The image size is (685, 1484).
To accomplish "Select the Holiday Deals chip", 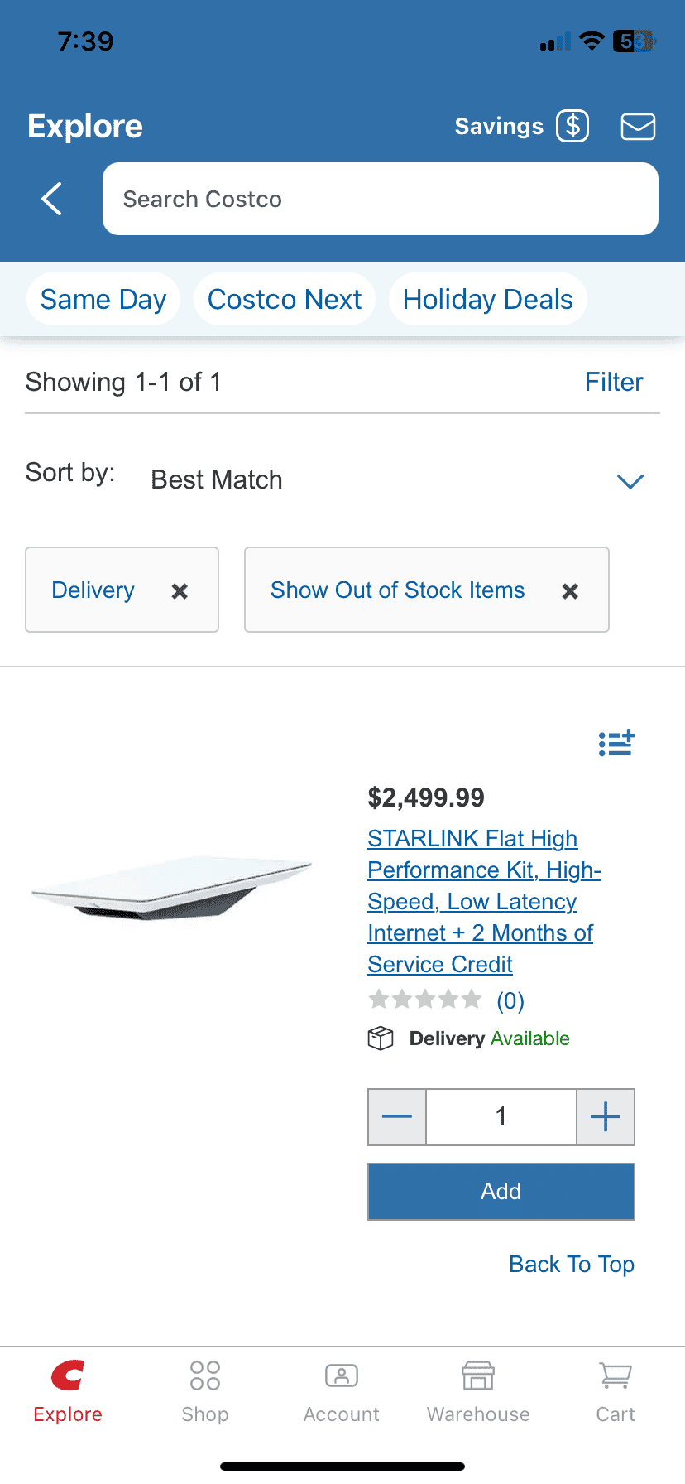I will (x=487, y=299).
